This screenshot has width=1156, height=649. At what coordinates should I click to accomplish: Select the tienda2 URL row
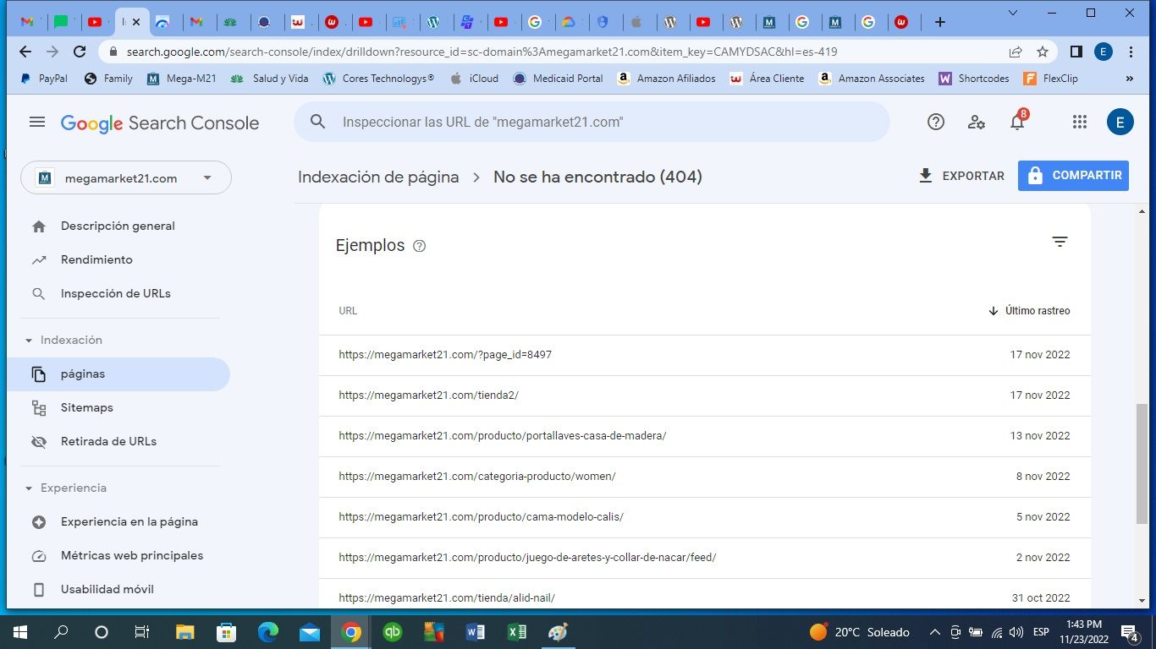704,395
